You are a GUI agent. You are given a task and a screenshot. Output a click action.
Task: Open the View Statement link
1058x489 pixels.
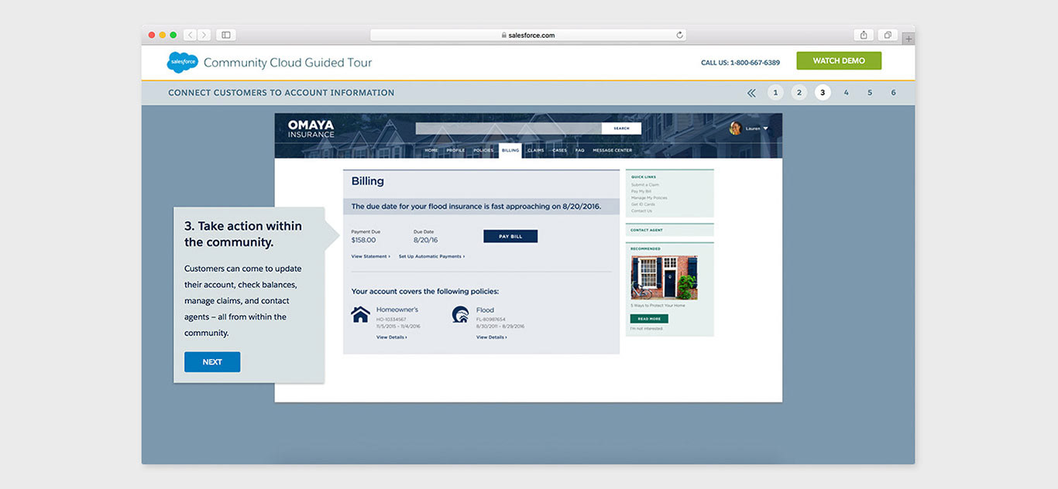coord(370,256)
